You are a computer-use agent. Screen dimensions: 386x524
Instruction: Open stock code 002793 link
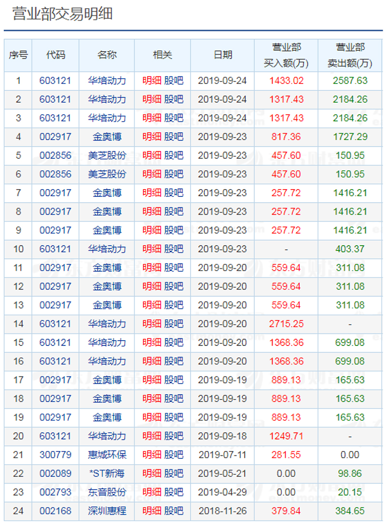click(55, 492)
